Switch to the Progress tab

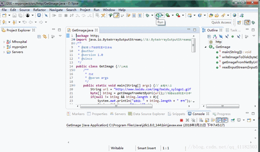click(x=222, y=114)
